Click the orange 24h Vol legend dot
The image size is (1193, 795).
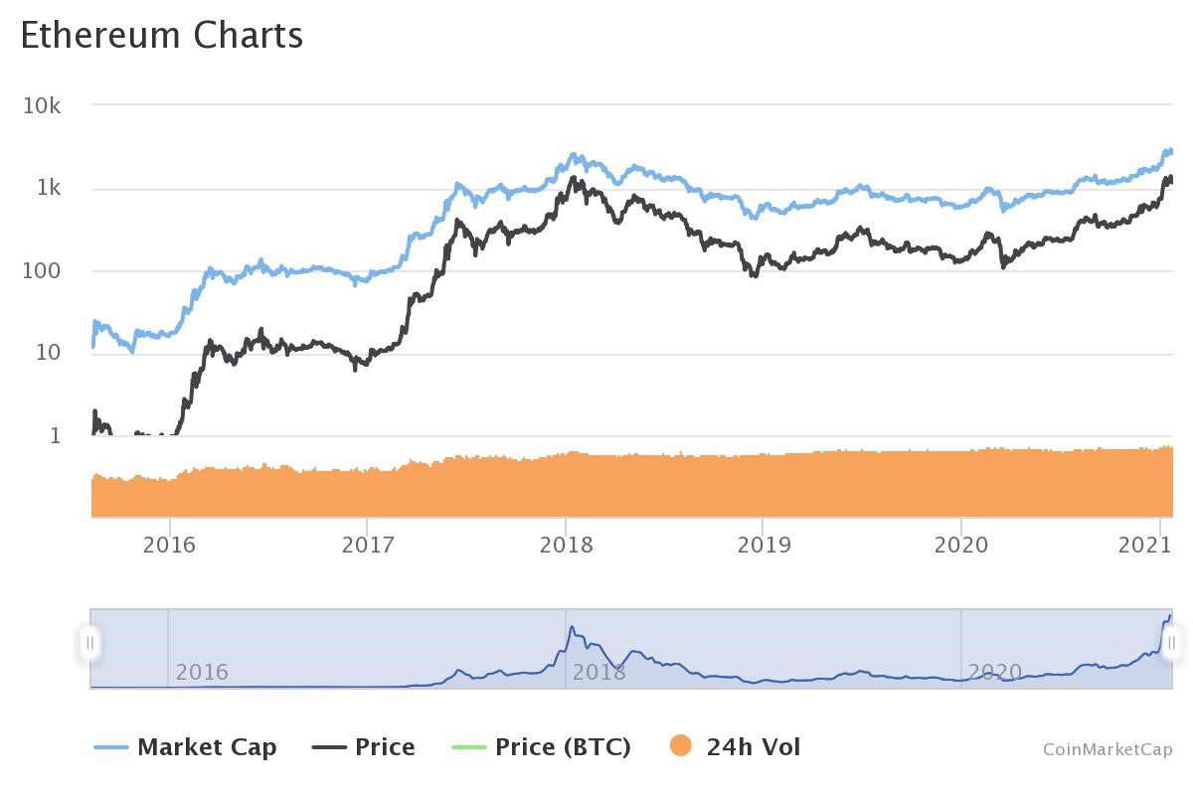[680, 746]
